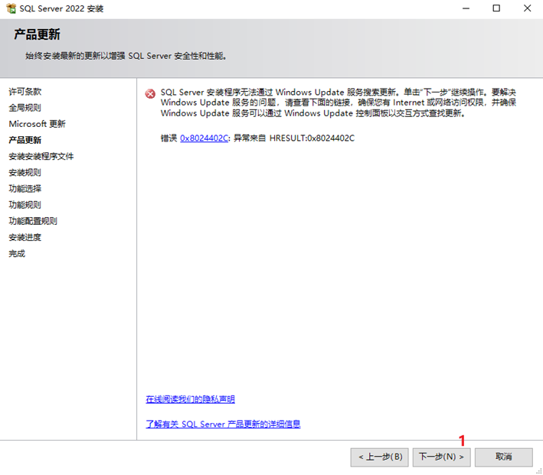Click the 上一步(B) button

pos(380,457)
